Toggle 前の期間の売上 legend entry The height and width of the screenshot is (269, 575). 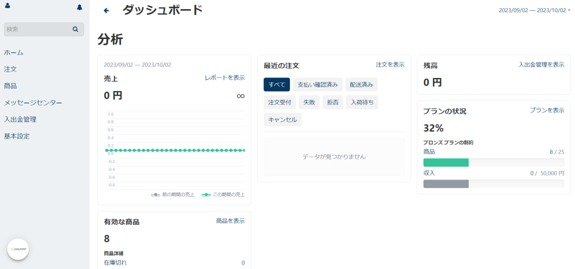172,194
